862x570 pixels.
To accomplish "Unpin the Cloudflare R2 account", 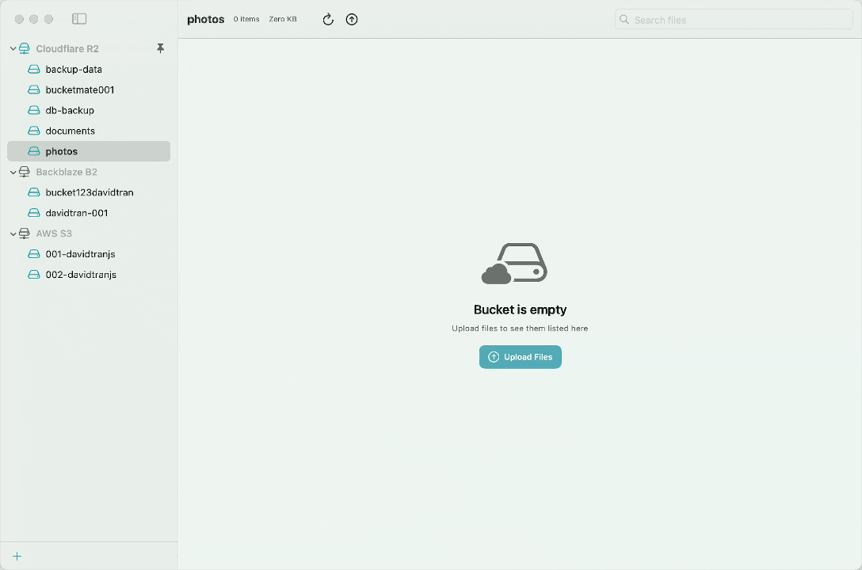I will pyautogui.click(x=161, y=48).
